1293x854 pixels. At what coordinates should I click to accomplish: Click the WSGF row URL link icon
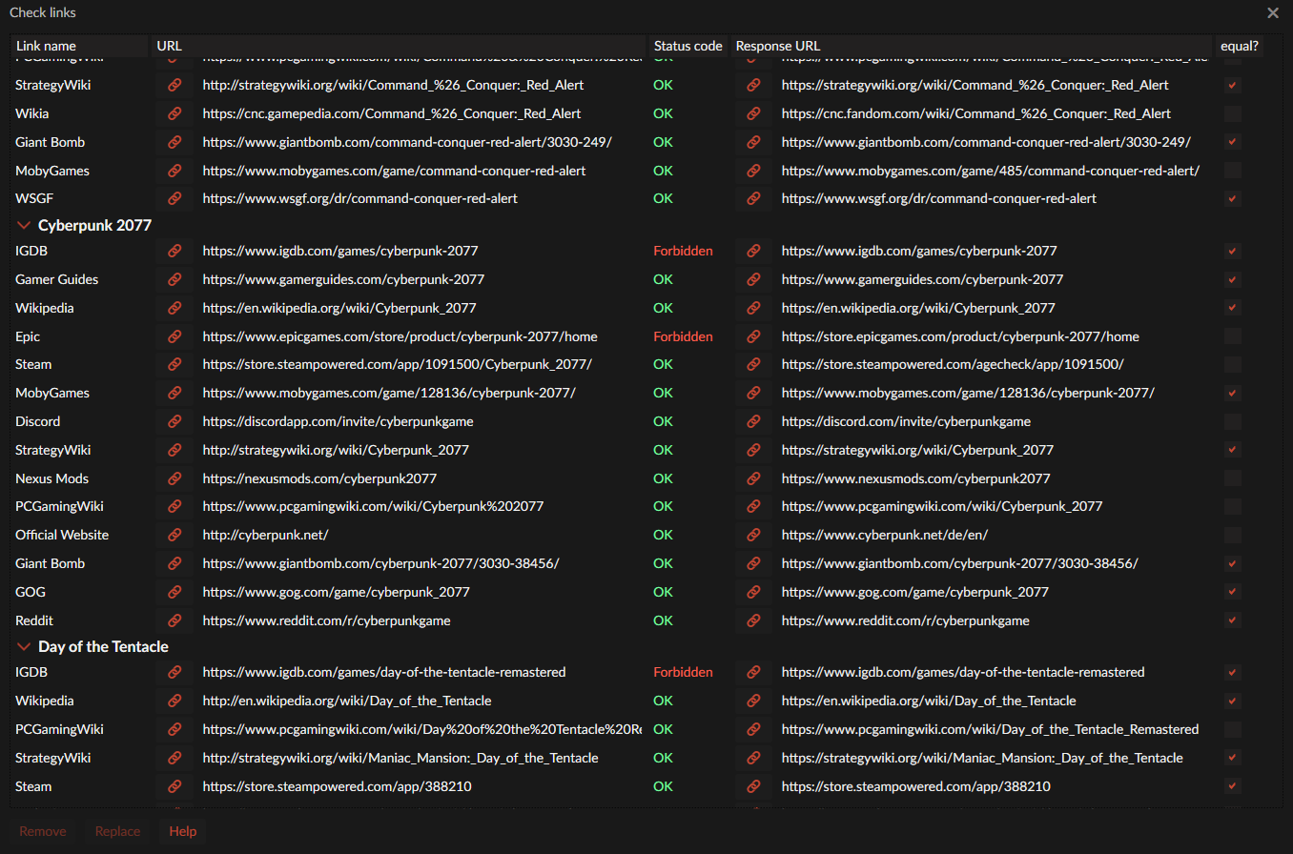[x=174, y=198]
